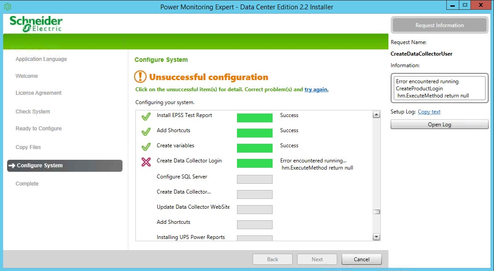494x271 pixels.
Task: Click the Unsuccessful configuration heading
Action: pyautogui.click(x=208, y=77)
